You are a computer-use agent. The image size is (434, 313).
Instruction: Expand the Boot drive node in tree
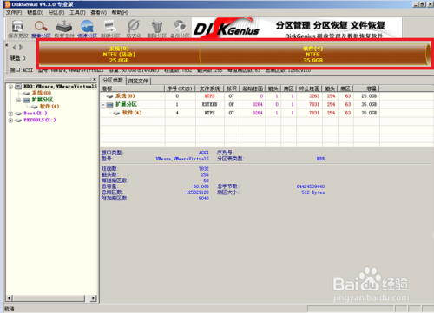10,114
